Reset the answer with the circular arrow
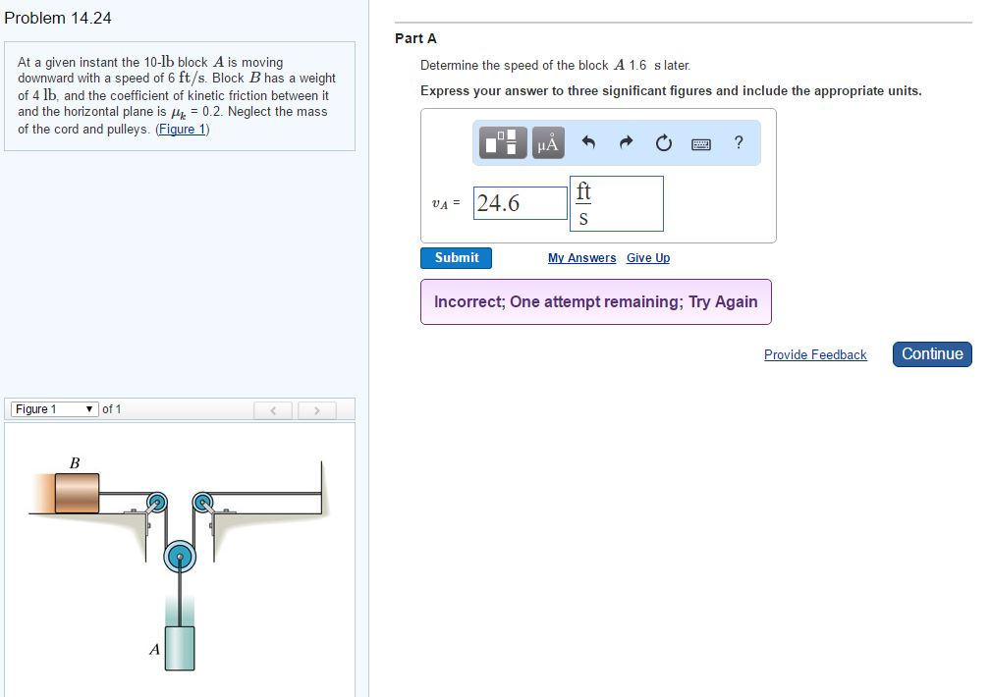Screen dimensions: 990x697 (663, 143)
